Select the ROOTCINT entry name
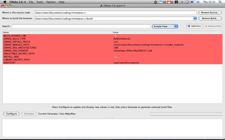Viewport: 225px width, 140px height. click(9, 63)
